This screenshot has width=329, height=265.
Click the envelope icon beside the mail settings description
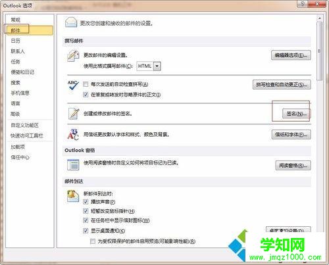pos(71,22)
